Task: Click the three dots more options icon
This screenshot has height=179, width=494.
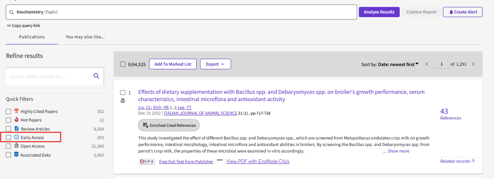Action: 220,160
